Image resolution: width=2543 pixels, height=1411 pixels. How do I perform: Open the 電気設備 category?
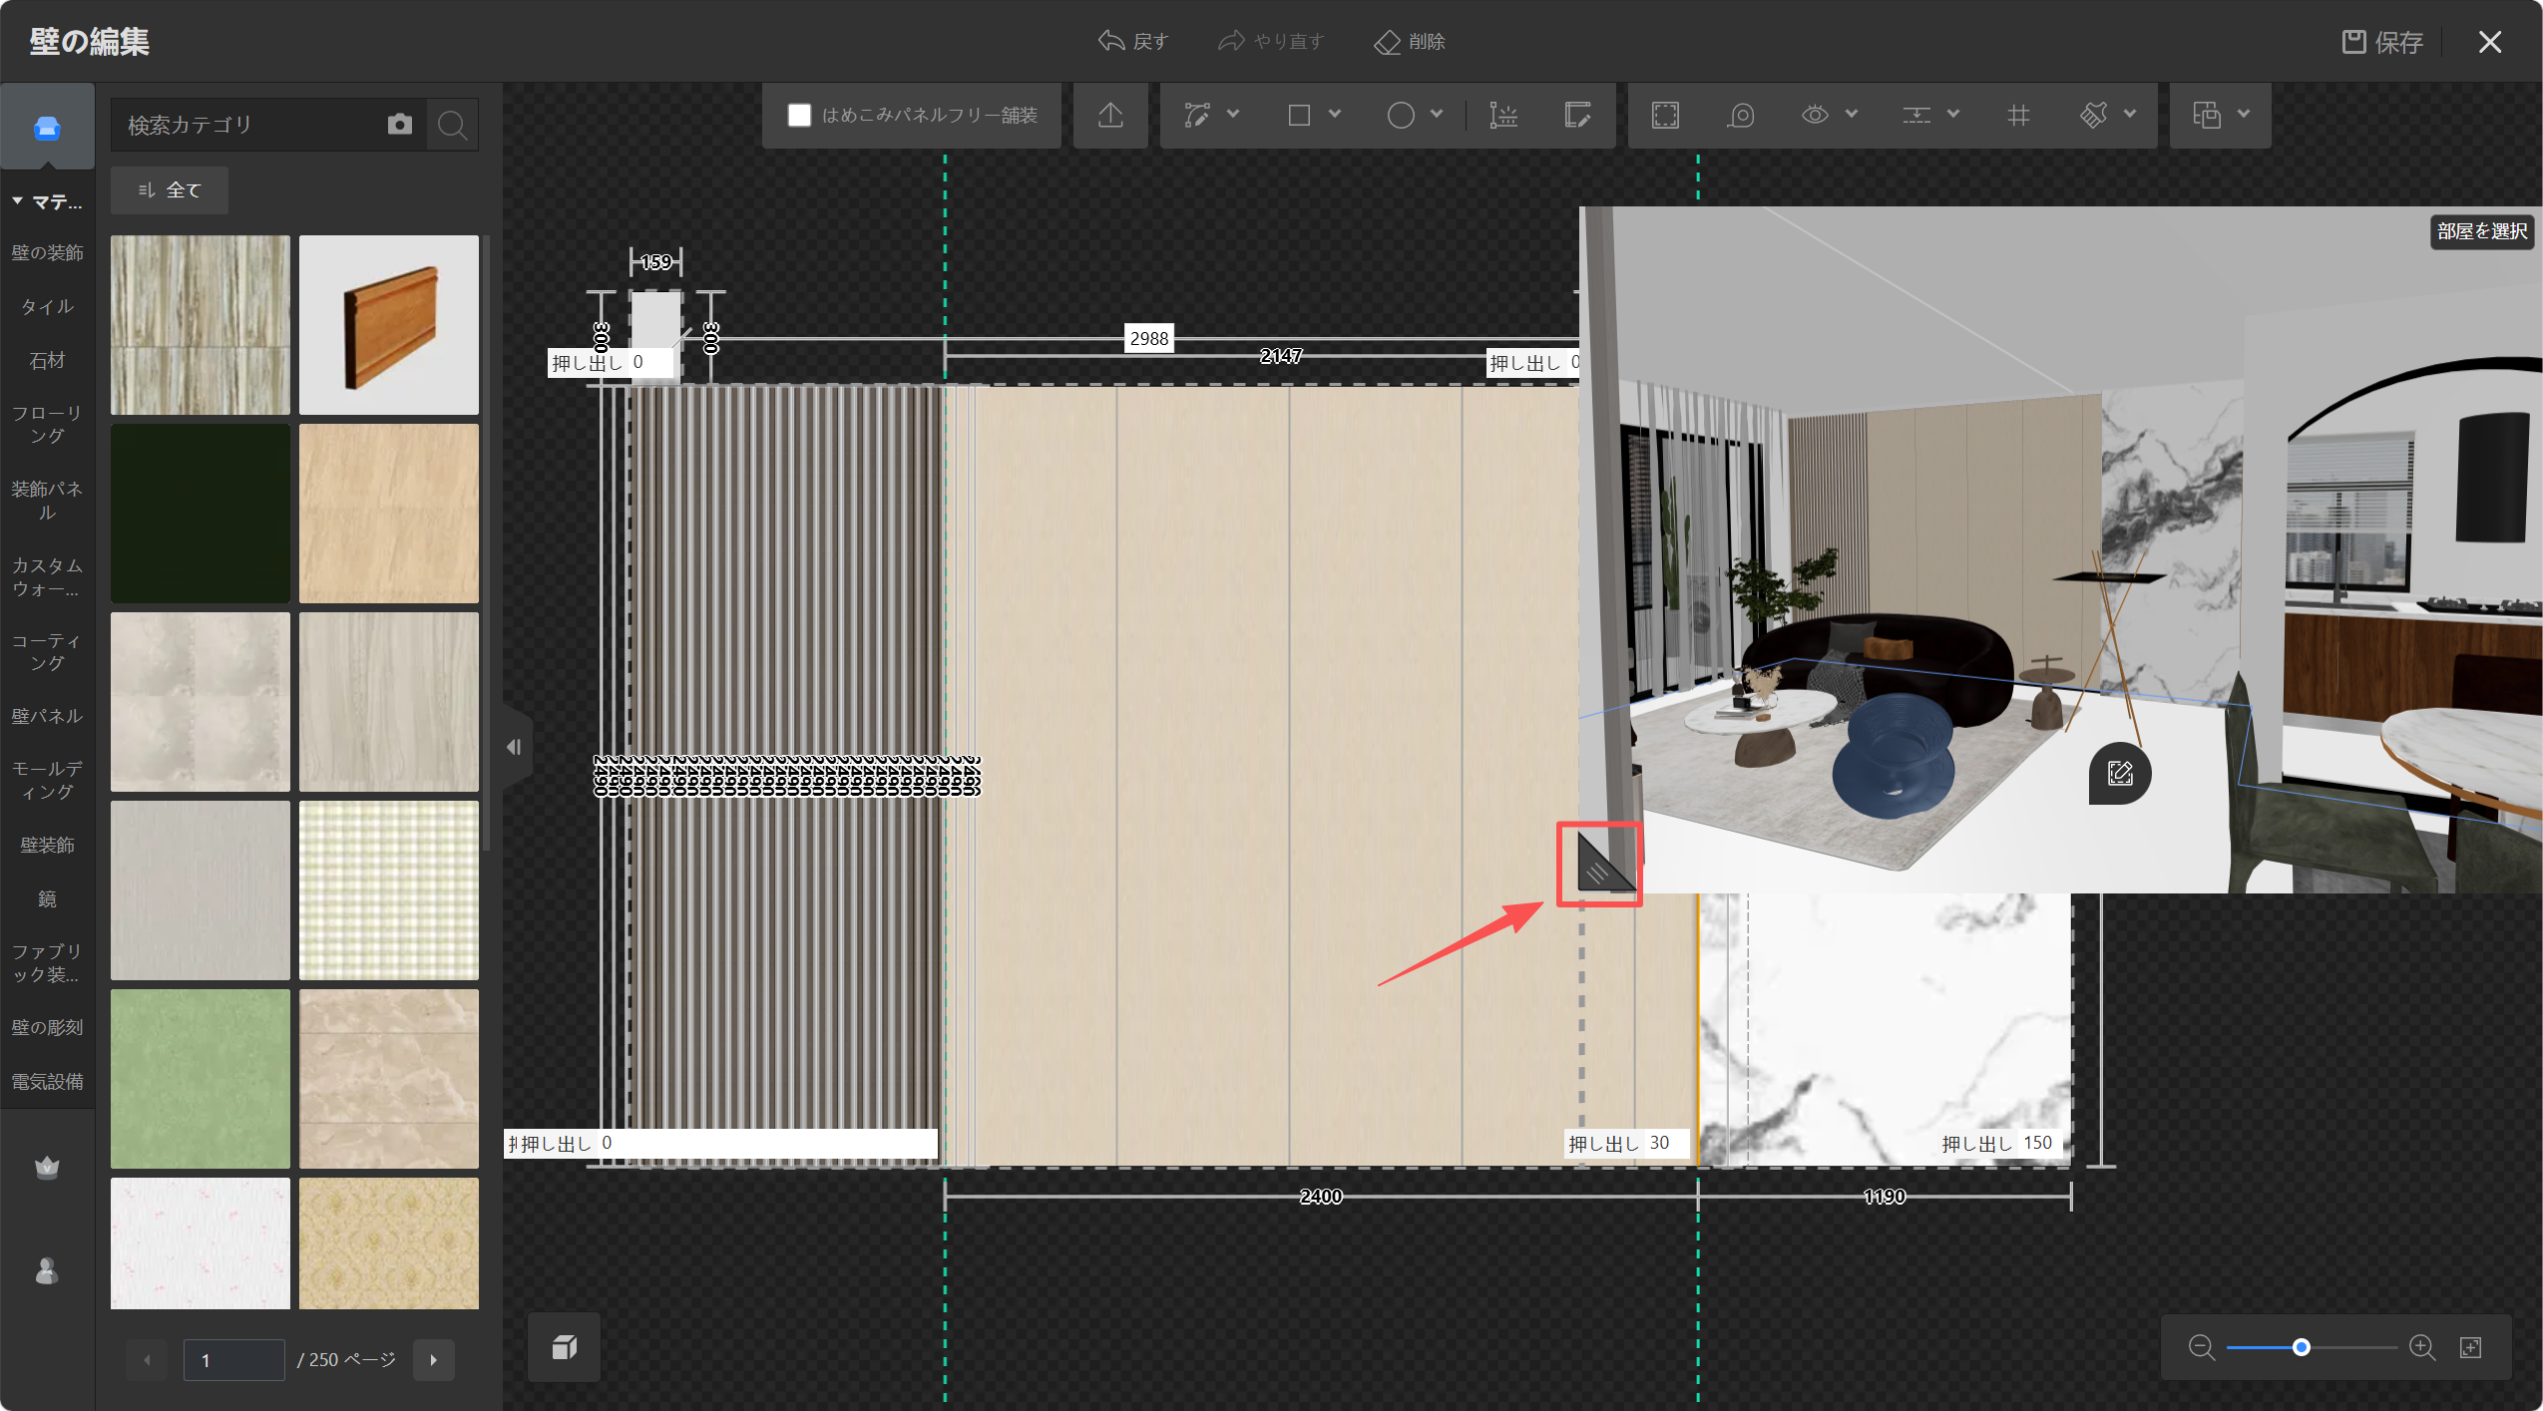47,1081
